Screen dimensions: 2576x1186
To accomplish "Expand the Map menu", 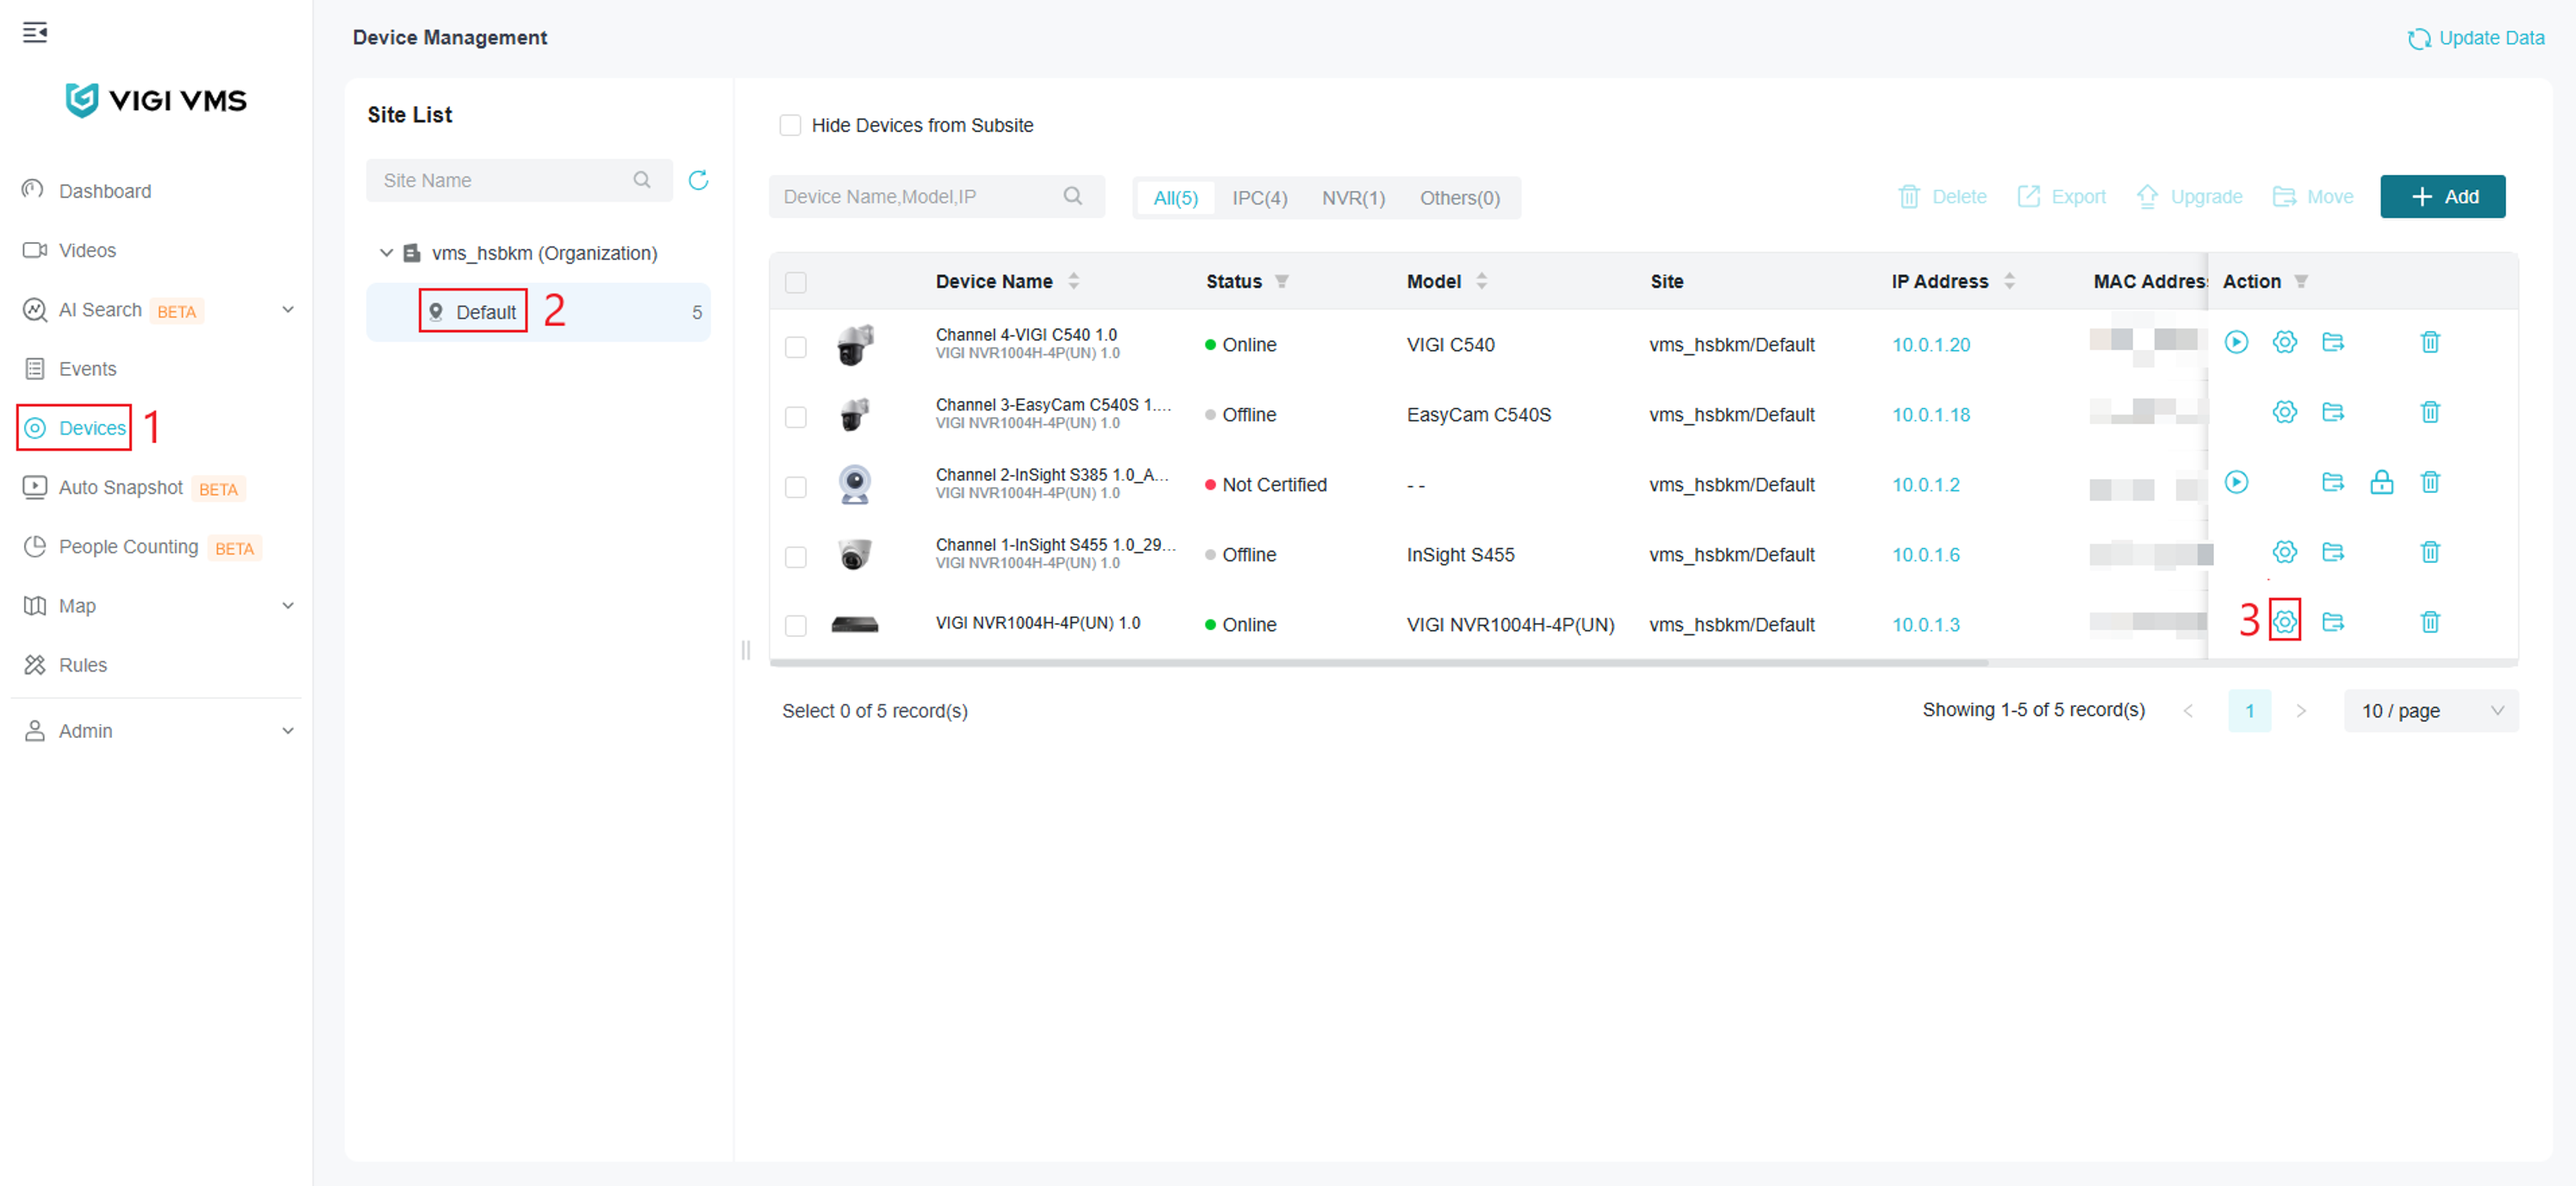I will [x=288, y=605].
